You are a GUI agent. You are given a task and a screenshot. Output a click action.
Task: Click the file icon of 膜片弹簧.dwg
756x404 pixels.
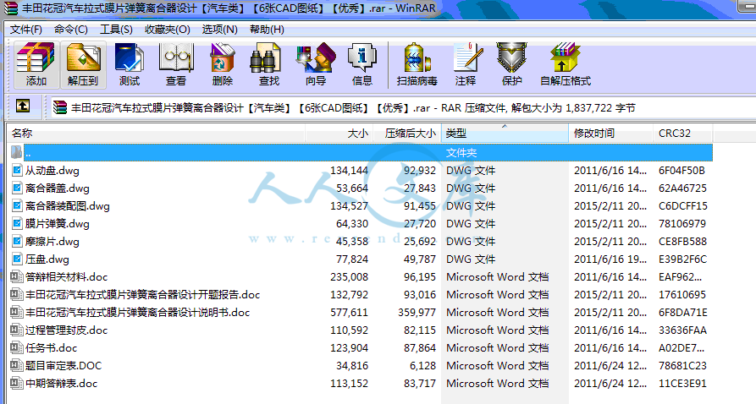pyautogui.click(x=17, y=224)
